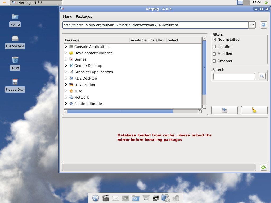The image size is (271, 203).
Task: Expand the Graphical Applications category
Action: pyautogui.click(x=66, y=72)
